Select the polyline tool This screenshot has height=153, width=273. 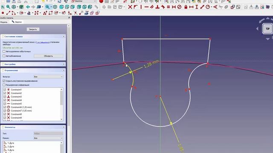pyautogui.click(x=45, y=13)
